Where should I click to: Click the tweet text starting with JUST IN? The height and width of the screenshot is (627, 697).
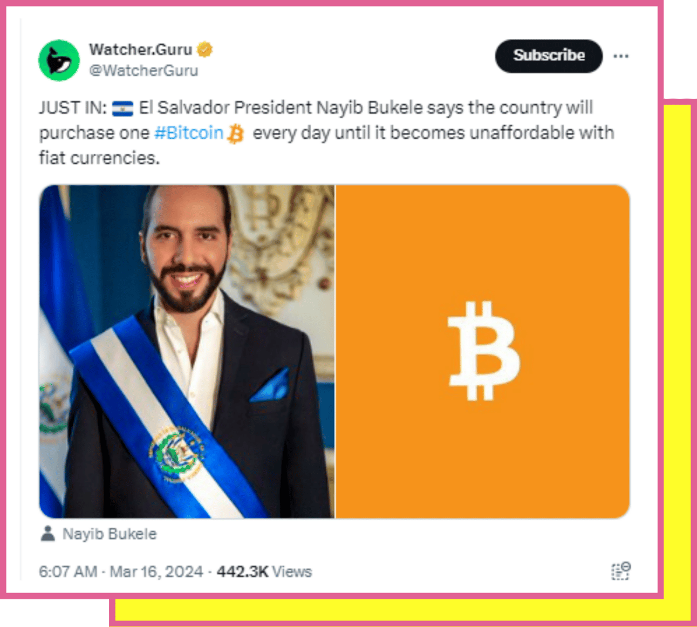(326, 133)
